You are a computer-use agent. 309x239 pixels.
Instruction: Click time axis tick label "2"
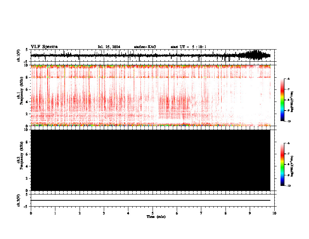[80, 213]
